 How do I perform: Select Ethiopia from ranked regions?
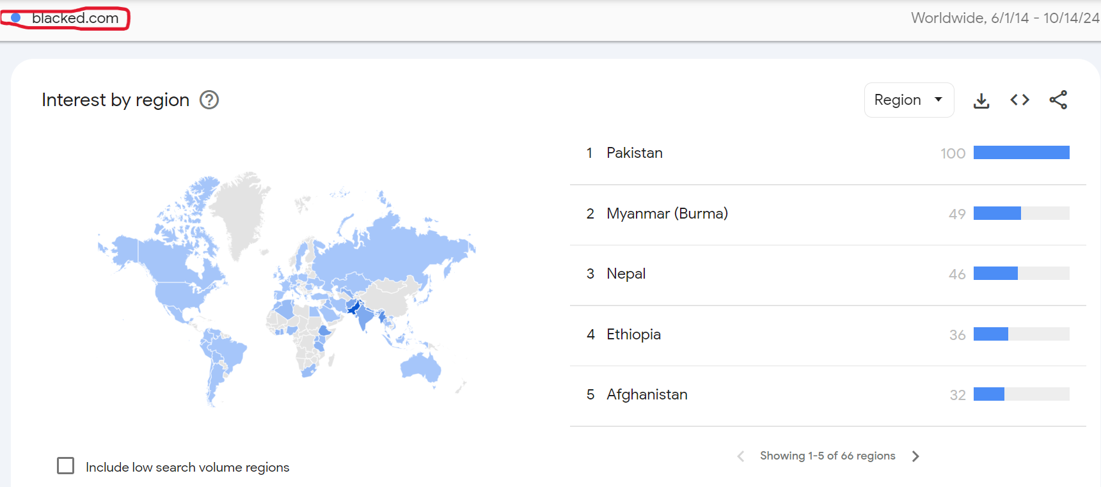633,334
